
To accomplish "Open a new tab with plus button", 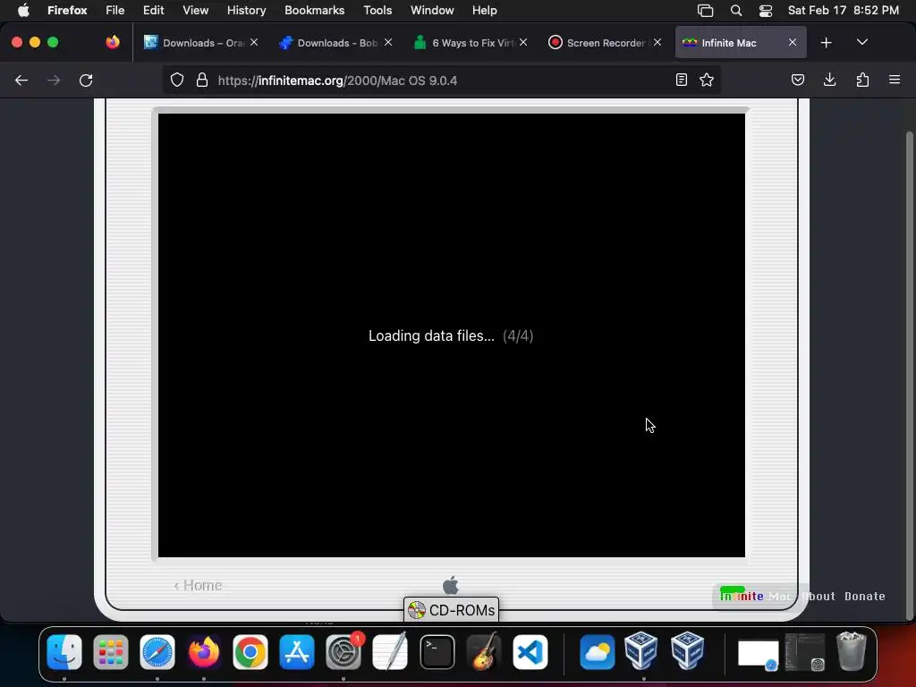I will (x=826, y=43).
